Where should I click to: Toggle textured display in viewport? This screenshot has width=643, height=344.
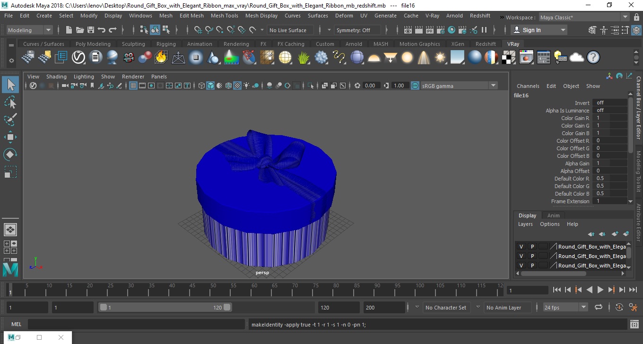click(237, 86)
